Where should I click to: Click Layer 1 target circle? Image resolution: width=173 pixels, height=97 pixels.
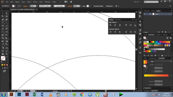[x=169, y=14]
